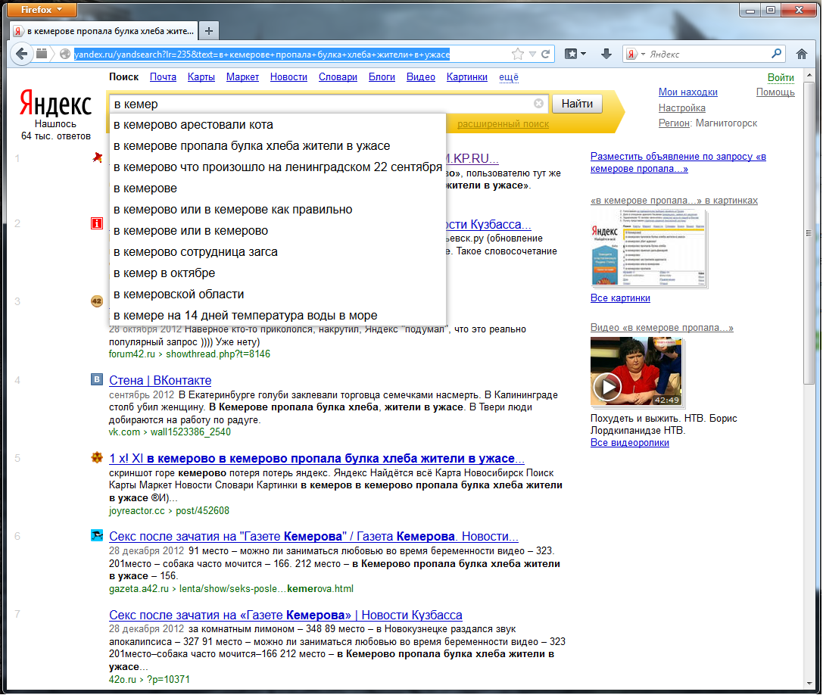Click the gazeta.a42.ru favicon beside result 6

click(97, 535)
